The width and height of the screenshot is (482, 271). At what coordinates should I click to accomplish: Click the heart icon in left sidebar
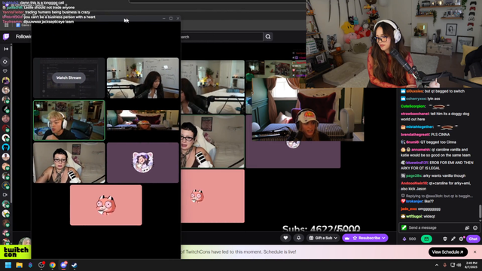(x=5, y=71)
